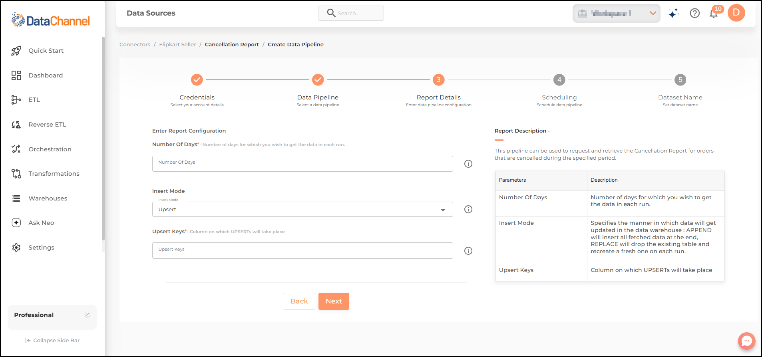Open the Ask Neo icon
762x357 pixels.
pyautogui.click(x=16, y=223)
